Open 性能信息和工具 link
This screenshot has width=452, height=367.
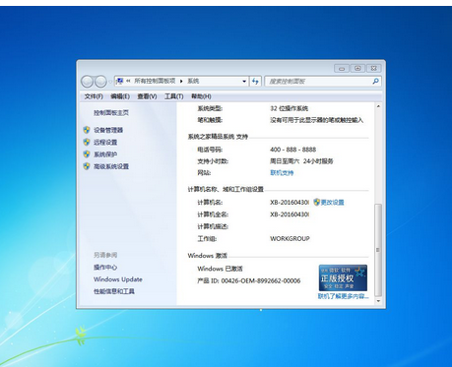[114, 291]
